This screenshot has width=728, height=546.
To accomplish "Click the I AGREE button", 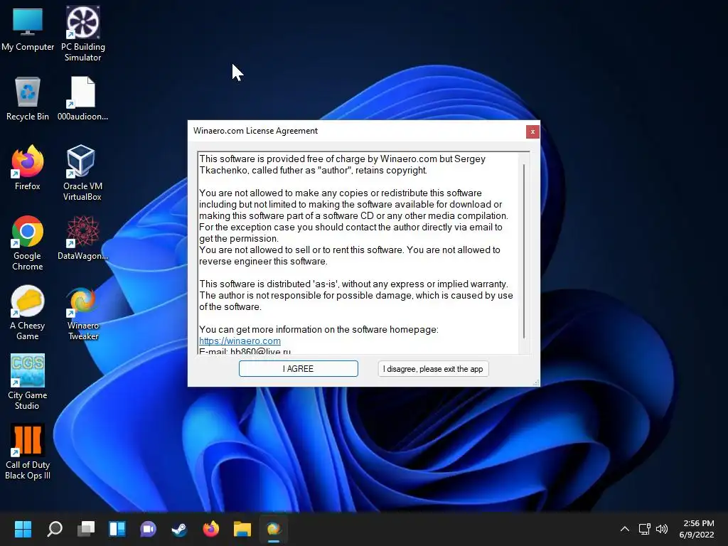I will (x=299, y=369).
